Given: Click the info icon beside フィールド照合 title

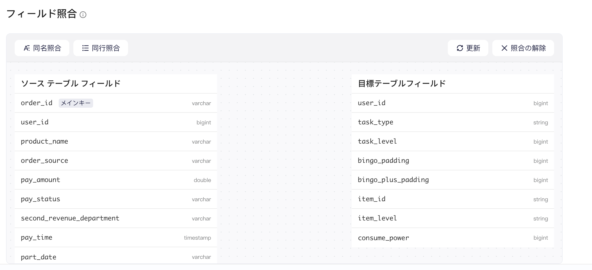Looking at the screenshot, I should (83, 15).
